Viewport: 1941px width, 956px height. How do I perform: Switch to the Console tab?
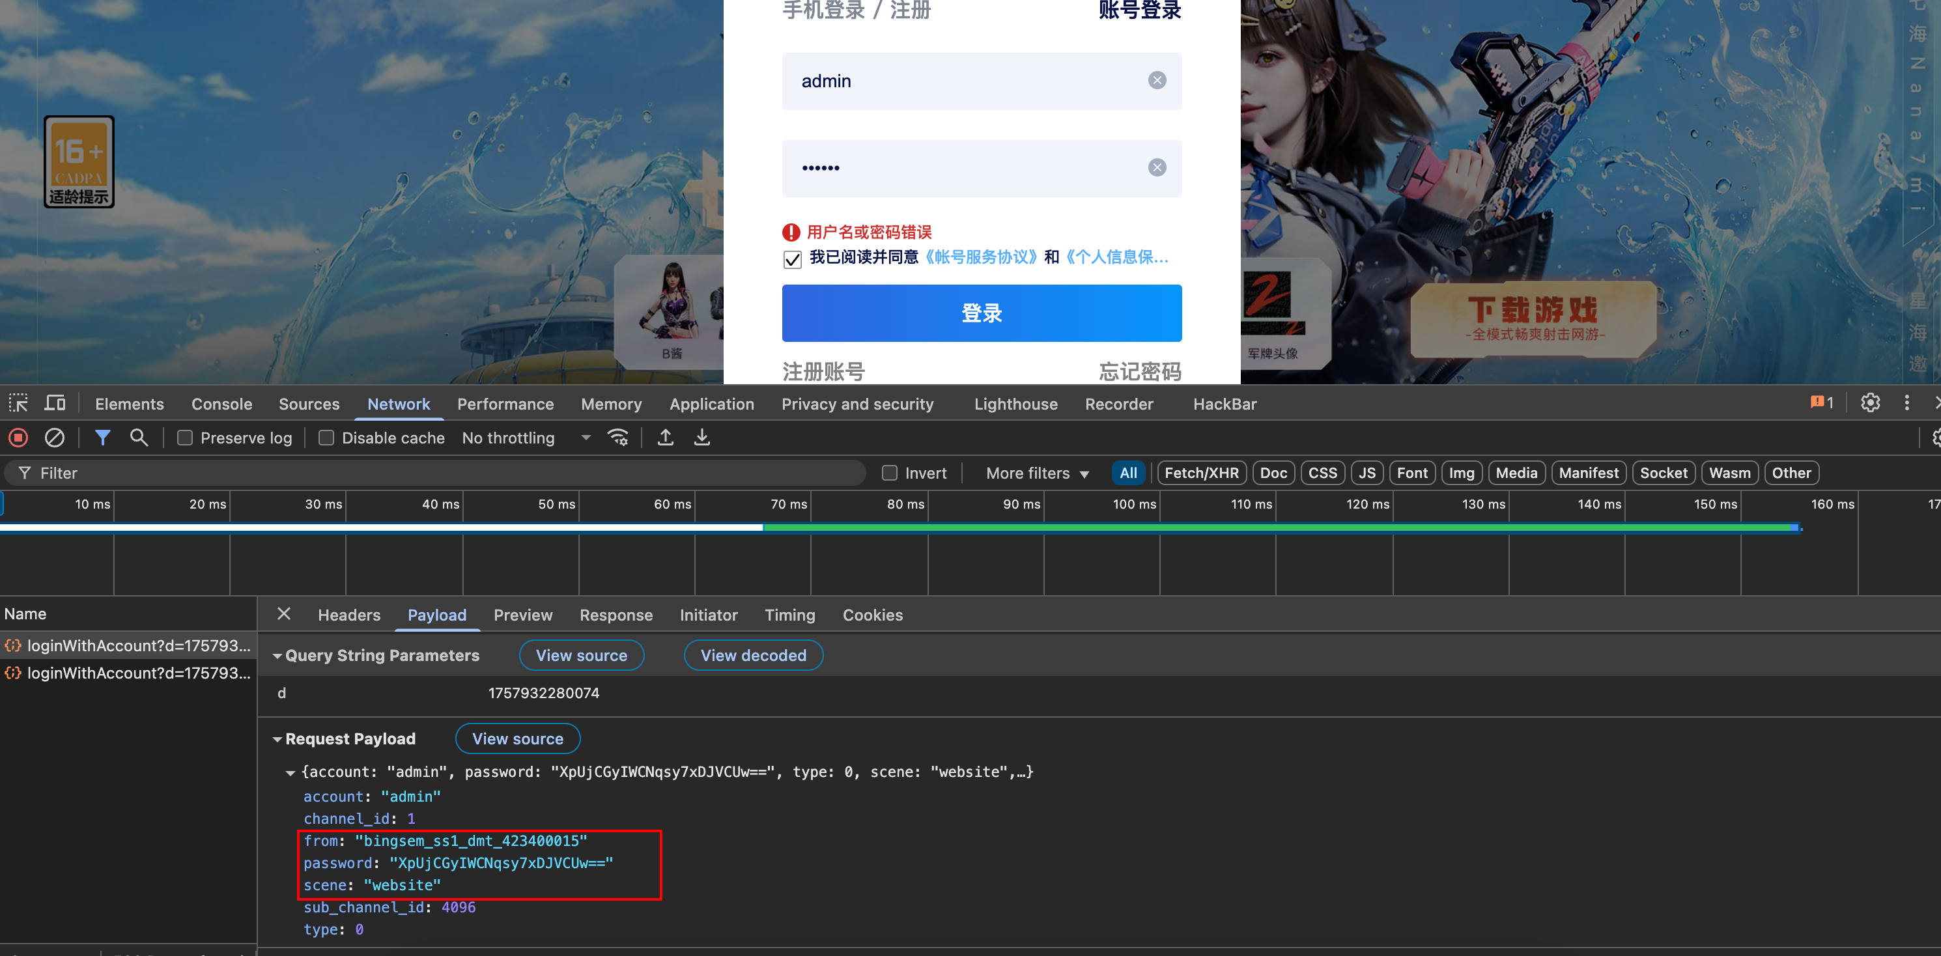tap(221, 404)
